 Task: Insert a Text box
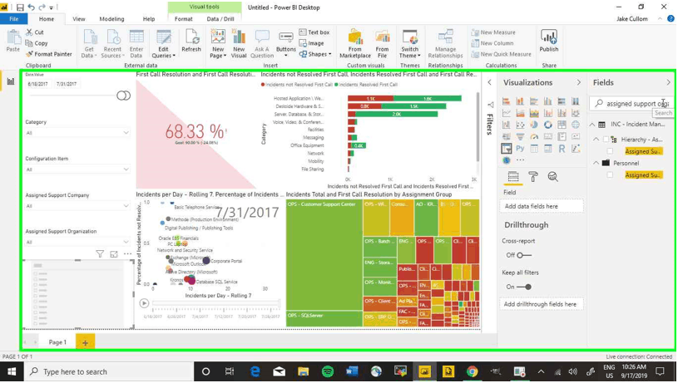[x=314, y=32]
